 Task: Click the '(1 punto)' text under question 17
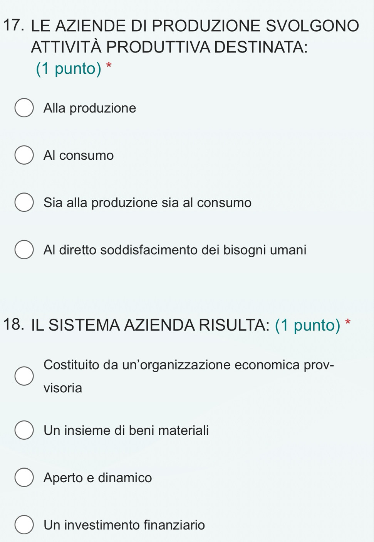(x=69, y=69)
